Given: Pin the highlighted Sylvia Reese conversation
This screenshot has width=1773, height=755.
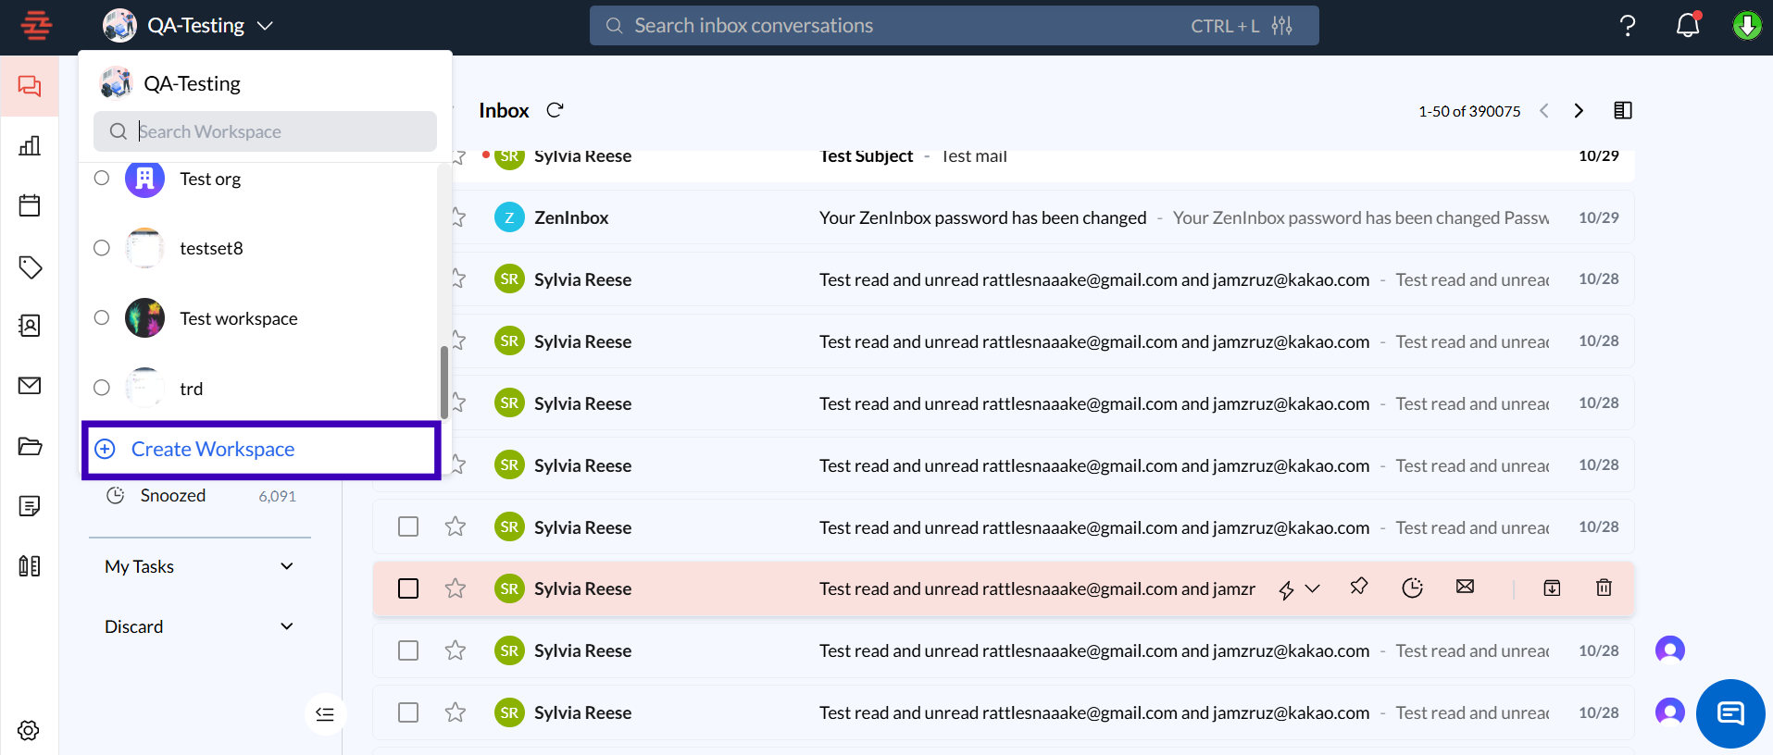Looking at the screenshot, I should (1358, 587).
